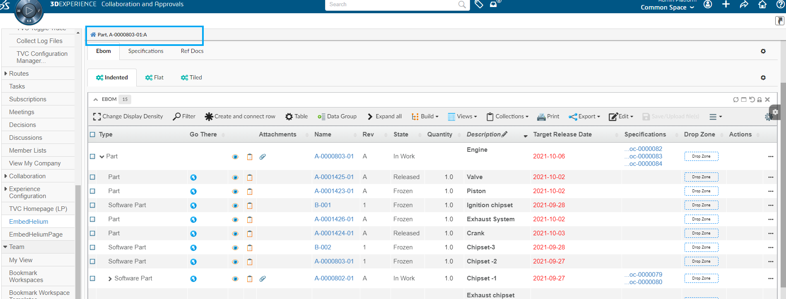This screenshot has width=786, height=299.
Task: Open the Export dropdown
Action: click(x=584, y=117)
